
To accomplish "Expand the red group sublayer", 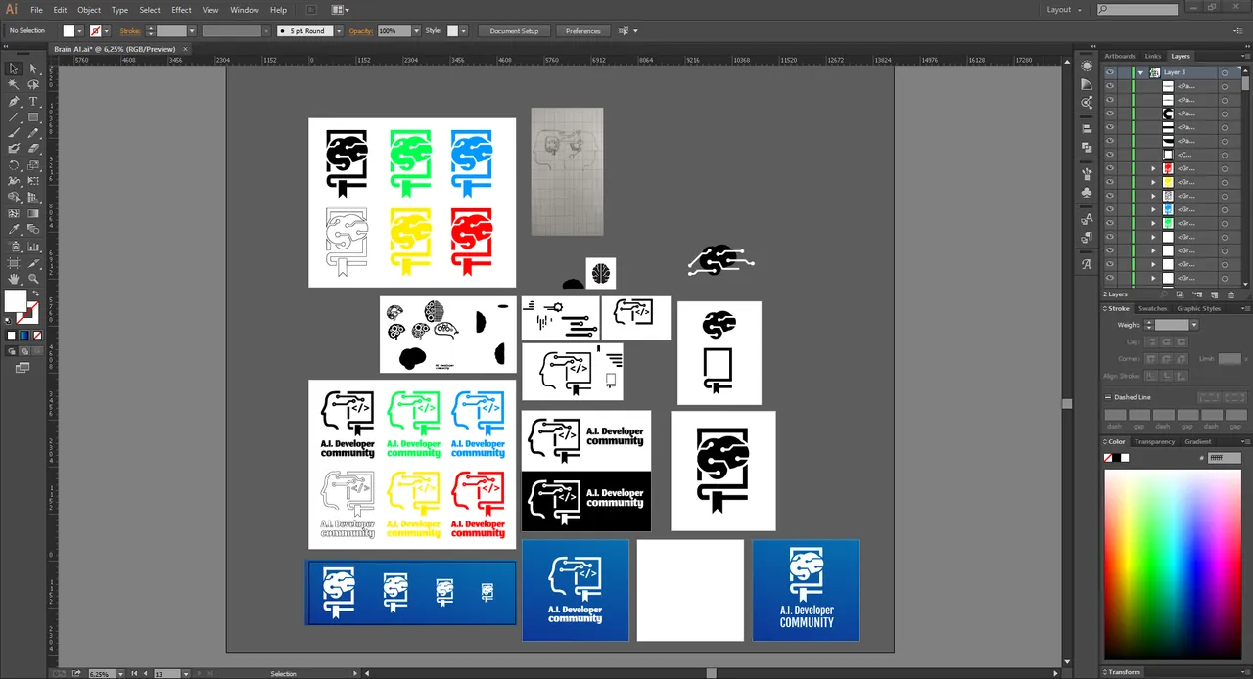I will (x=1153, y=168).
